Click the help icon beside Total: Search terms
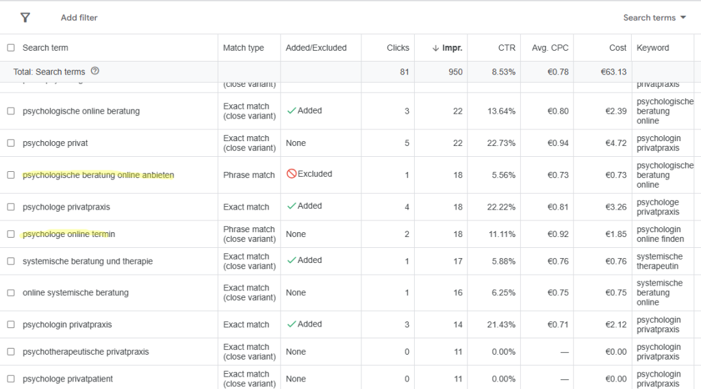 pos(94,71)
